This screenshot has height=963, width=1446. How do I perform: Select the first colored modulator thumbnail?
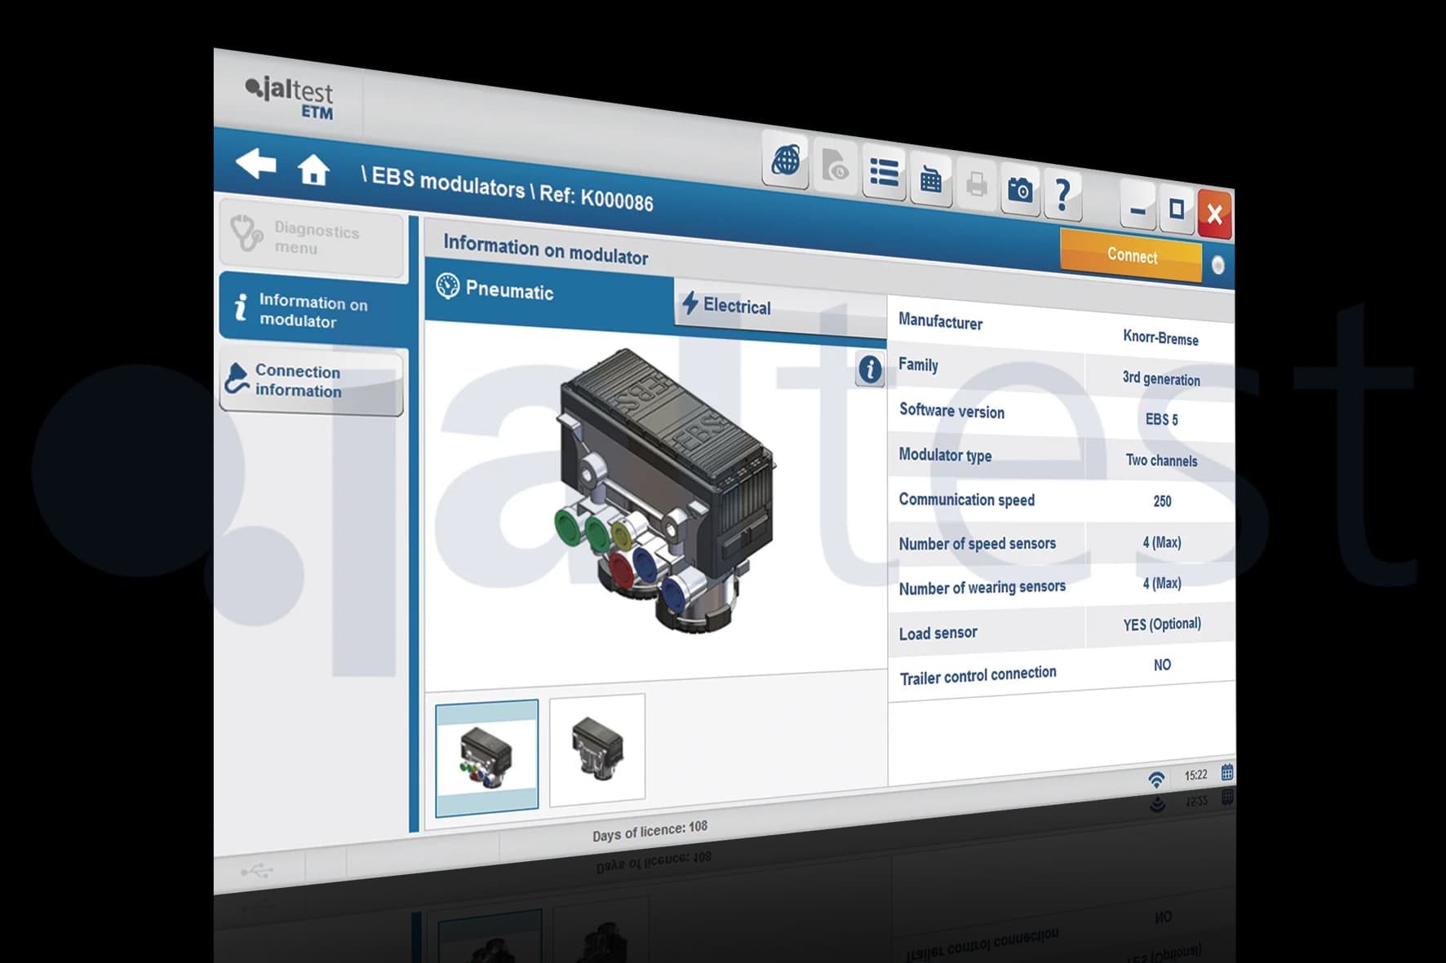coord(486,758)
